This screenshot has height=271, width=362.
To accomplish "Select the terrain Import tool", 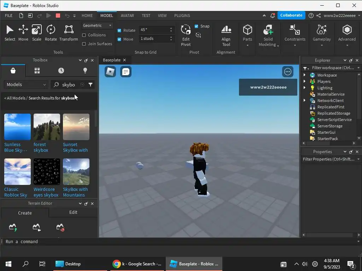I will [x=37, y=227].
